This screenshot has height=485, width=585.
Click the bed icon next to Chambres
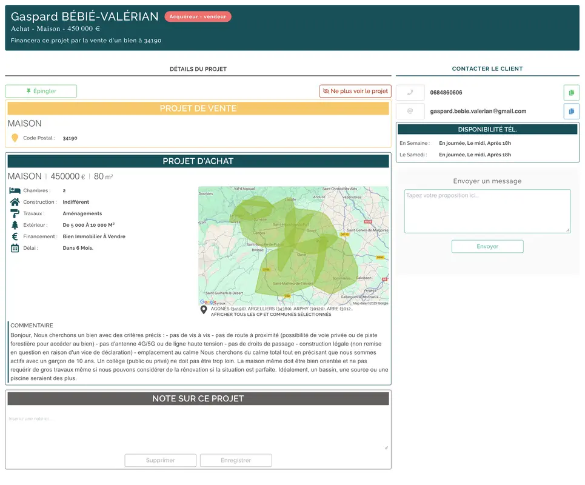(x=13, y=190)
